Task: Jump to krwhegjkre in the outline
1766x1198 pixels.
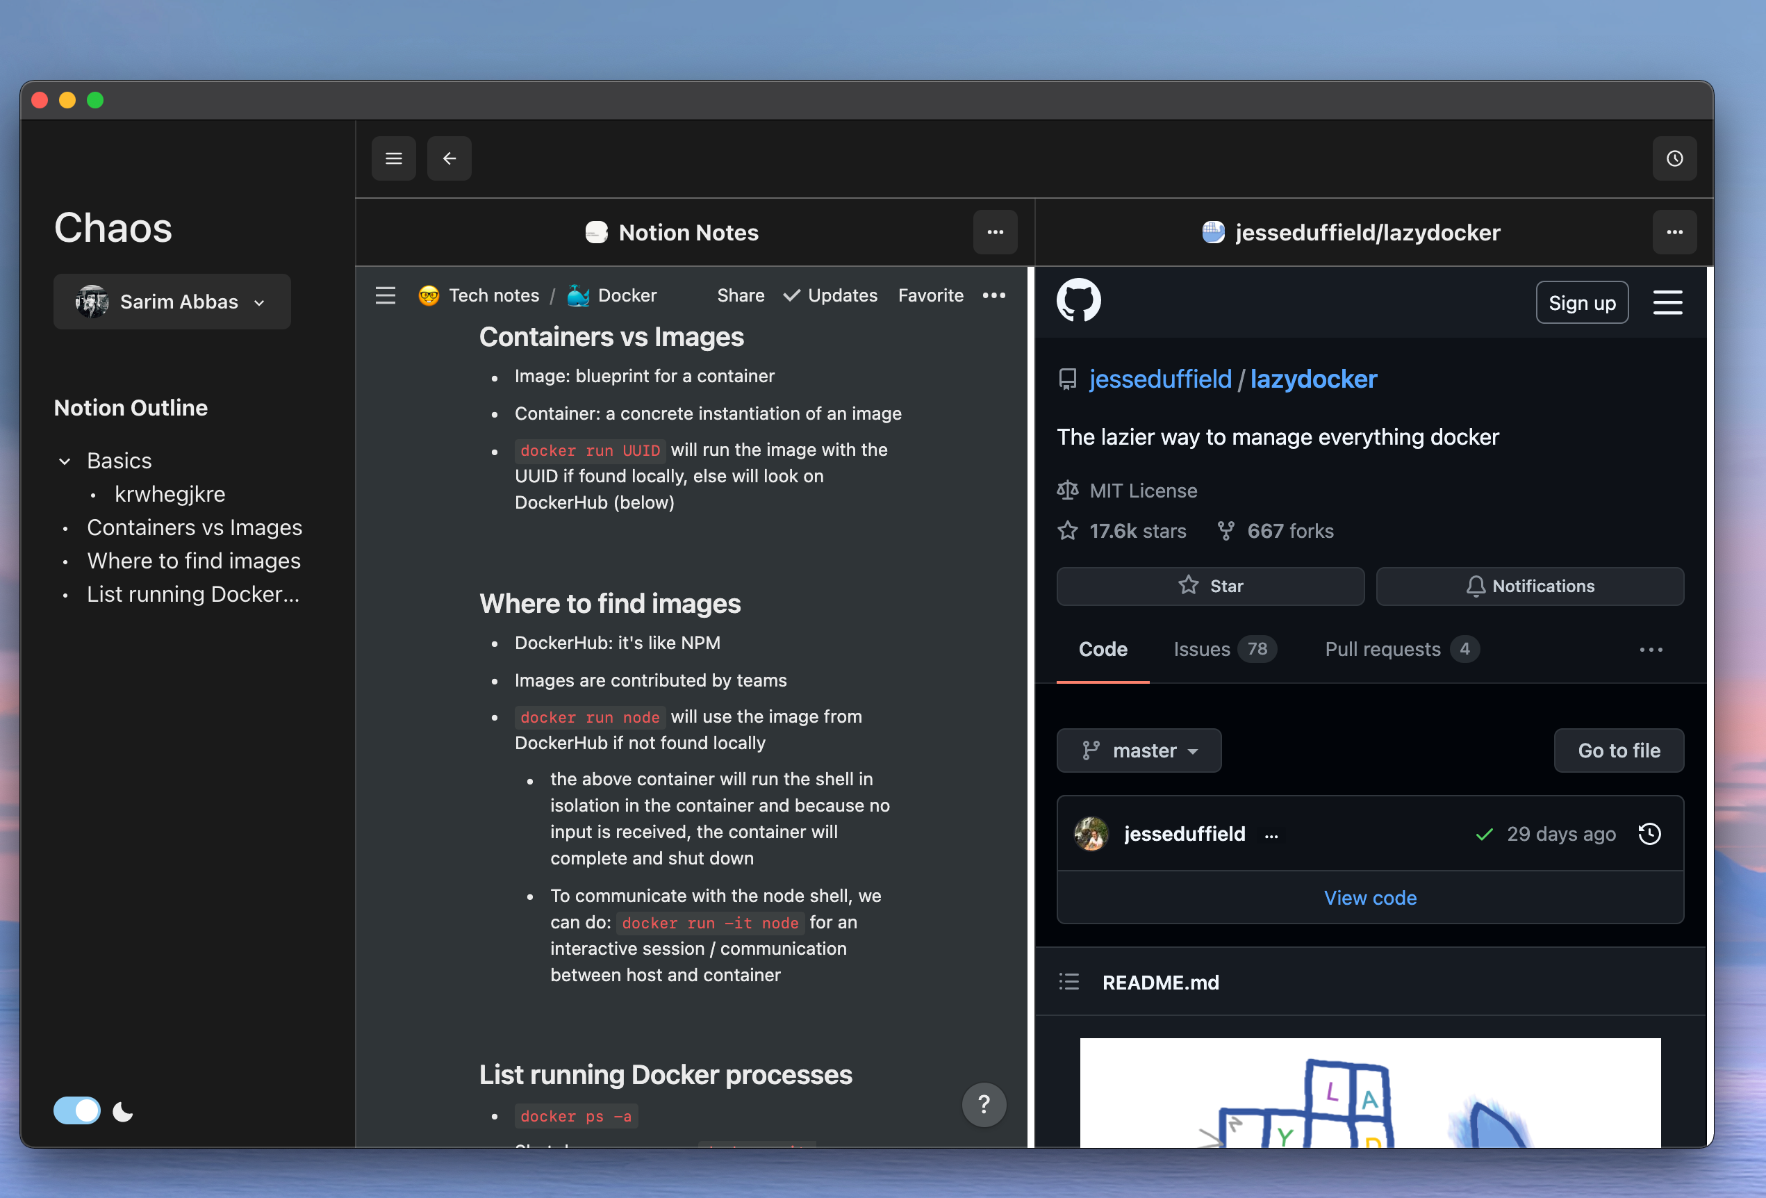Action: pyautogui.click(x=170, y=494)
